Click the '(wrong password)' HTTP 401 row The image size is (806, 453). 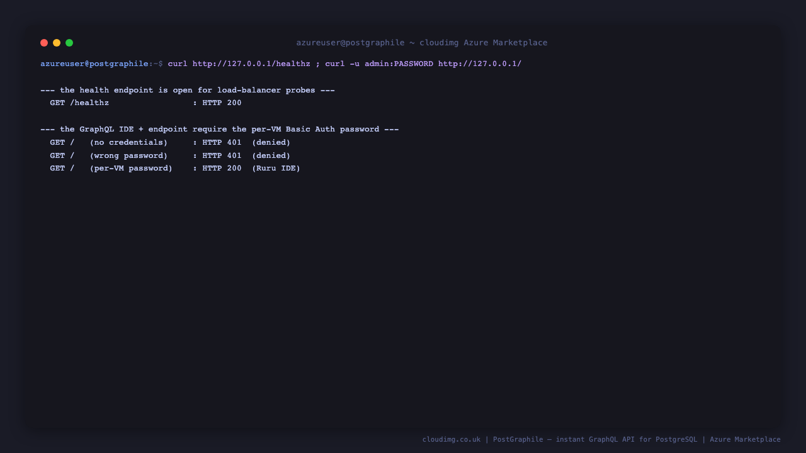point(171,156)
